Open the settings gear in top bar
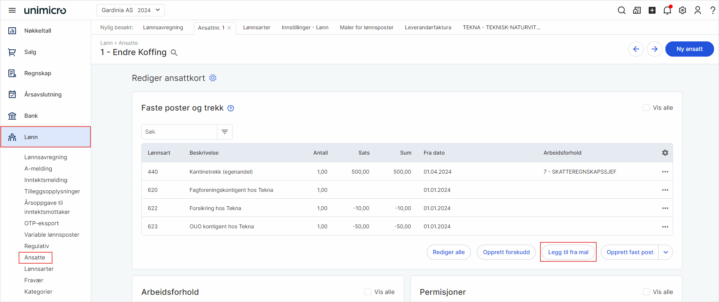The image size is (719, 302). [683, 10]
